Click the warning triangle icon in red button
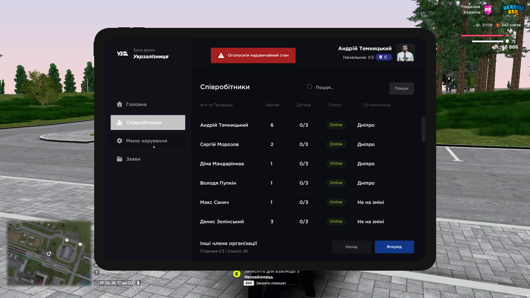Viewport: 530px width, 298px height. tap(221, 55)
